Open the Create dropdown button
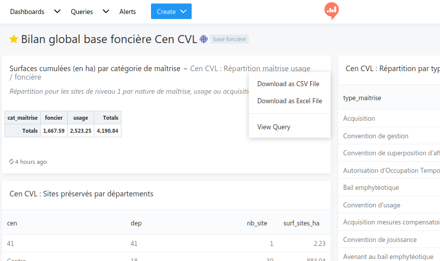440x261 pixels. pyautogui.click(x=171, y=12)
